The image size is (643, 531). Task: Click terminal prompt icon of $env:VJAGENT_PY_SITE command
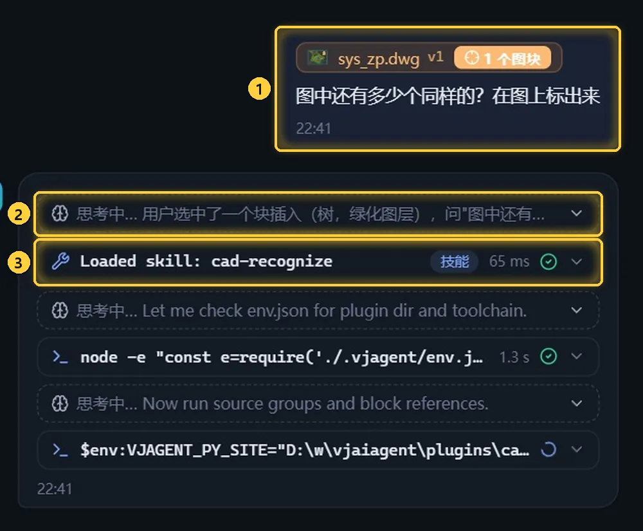click(60, 450)
